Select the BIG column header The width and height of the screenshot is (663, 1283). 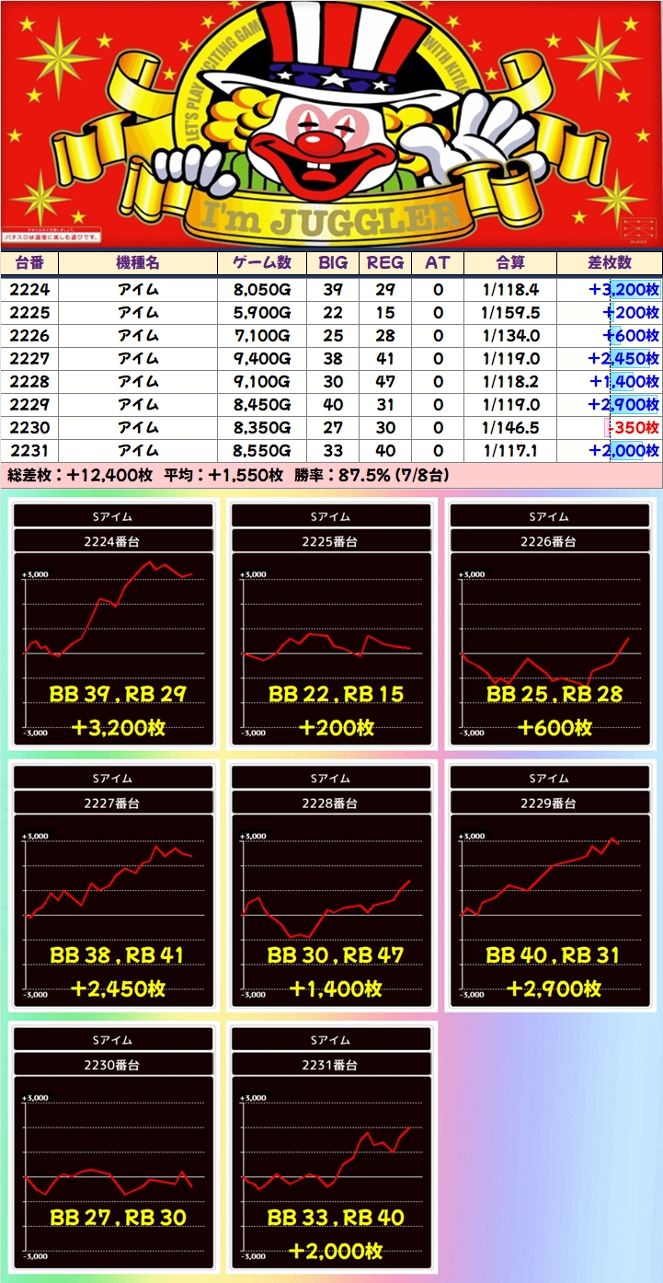(x=333, y=262)
